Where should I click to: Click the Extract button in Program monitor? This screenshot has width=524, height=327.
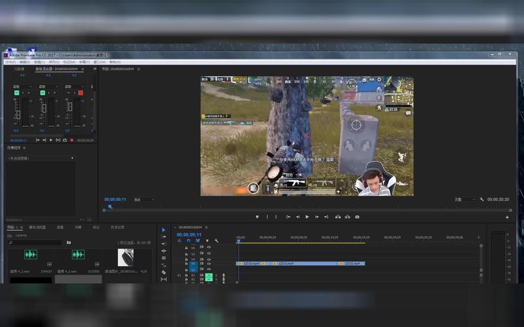pos(348,217)
